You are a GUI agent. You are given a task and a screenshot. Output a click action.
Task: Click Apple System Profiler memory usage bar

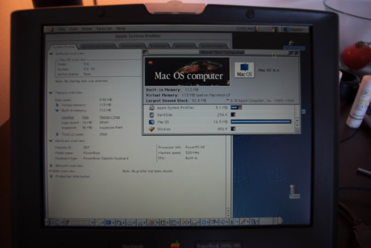click(237, 108)
